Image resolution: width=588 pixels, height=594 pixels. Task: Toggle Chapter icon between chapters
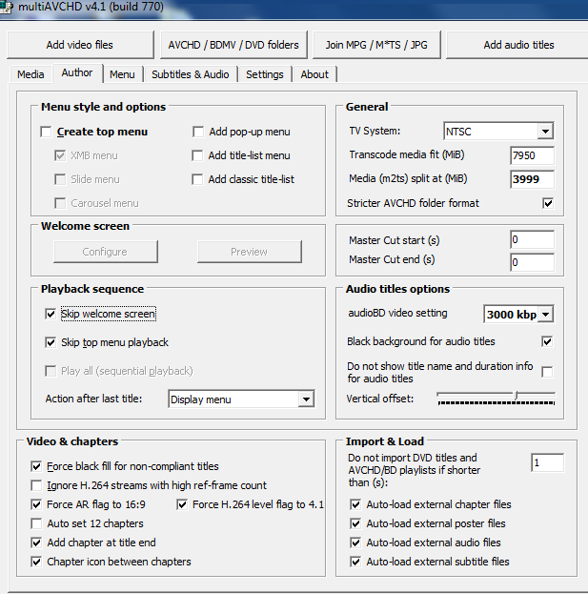click(36, 562)
